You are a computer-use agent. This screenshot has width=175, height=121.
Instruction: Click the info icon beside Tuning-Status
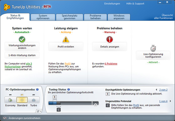(x=69, y=89)
